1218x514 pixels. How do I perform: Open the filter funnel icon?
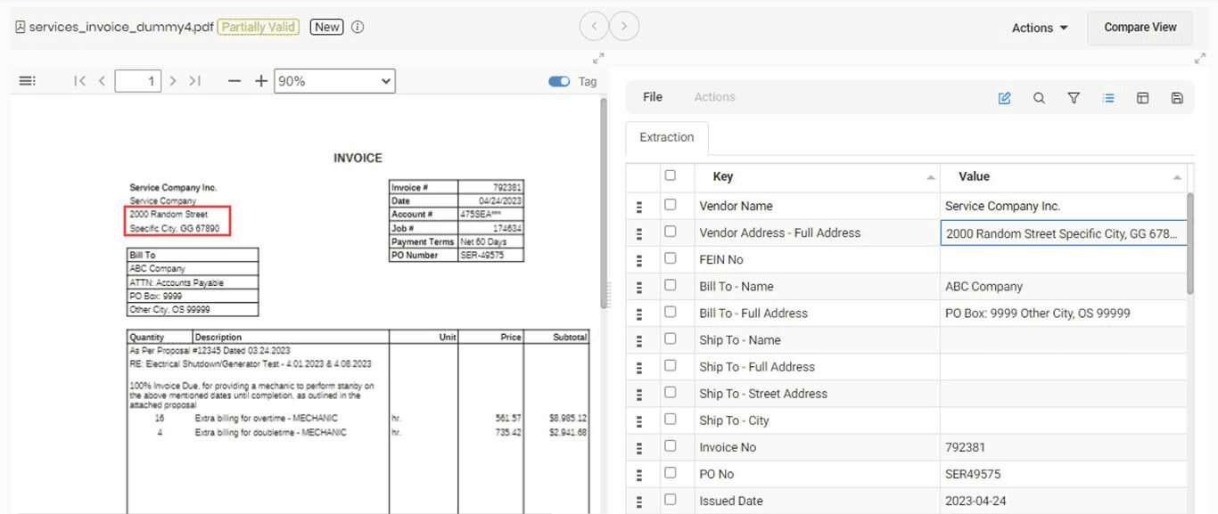[1074, 98]
